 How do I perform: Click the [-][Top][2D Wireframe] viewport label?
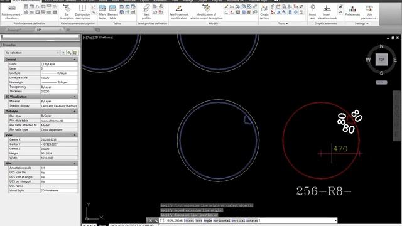(x=98, y=38)
